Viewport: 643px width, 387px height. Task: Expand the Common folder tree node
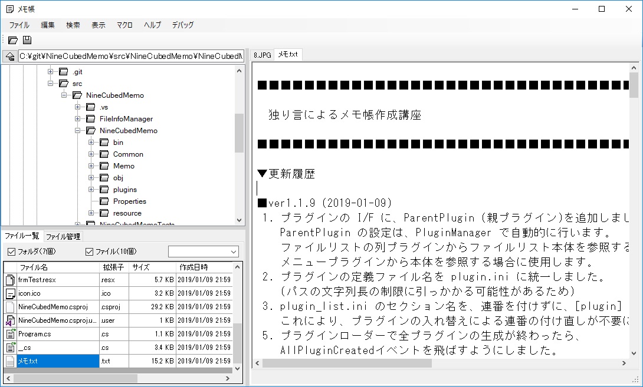pyautogui.click(x=91, y=154)
